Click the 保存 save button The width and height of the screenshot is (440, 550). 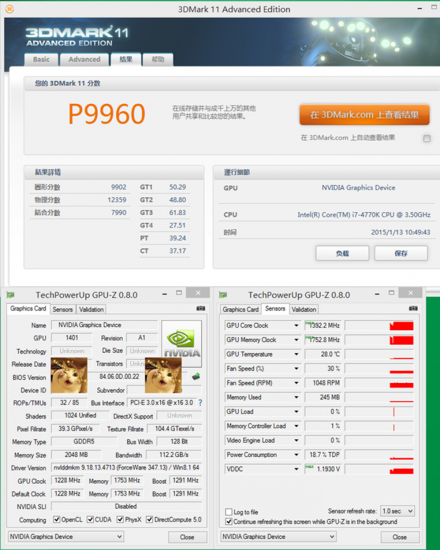[x=401, y=254]
